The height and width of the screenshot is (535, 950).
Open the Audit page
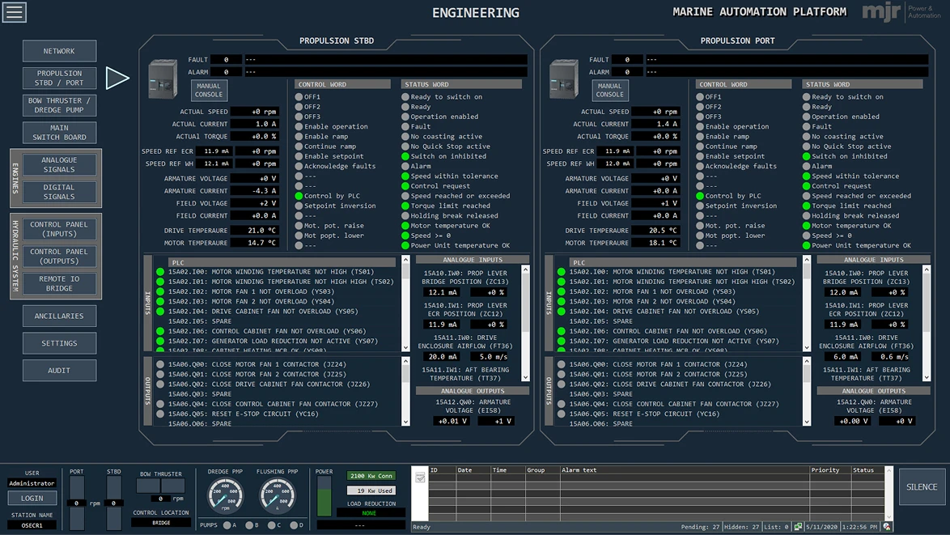59,370
